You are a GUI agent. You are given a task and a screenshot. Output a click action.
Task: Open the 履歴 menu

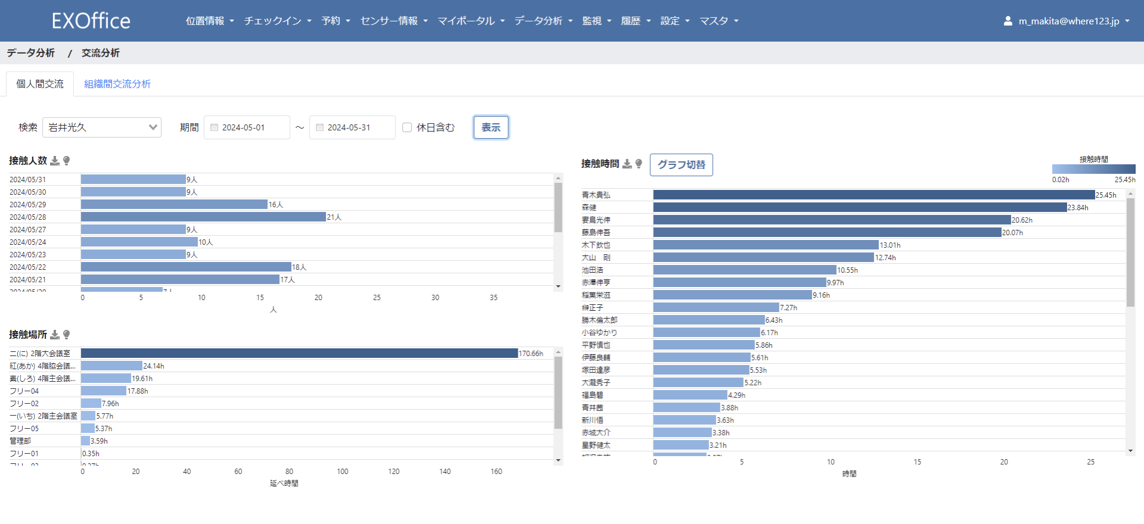[x=636, y=21]
